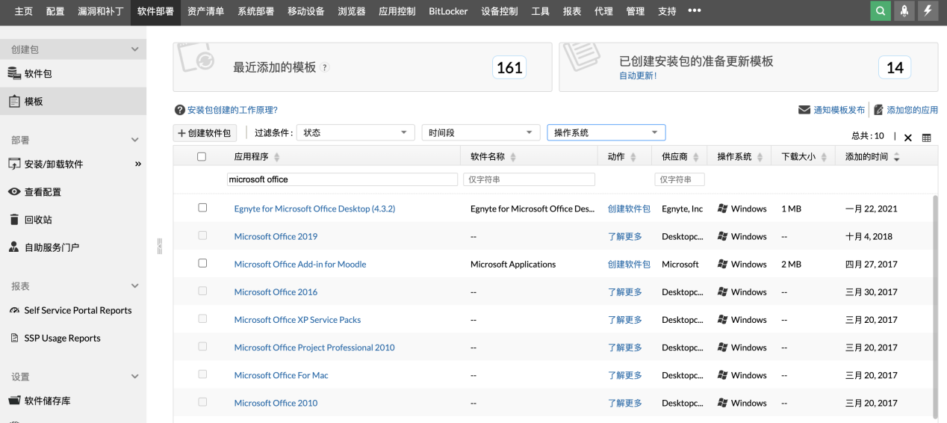Viewport: 947px width, 423px height.
Task: Open the 操作系统 filter dropdown
Action: [606, 132]
